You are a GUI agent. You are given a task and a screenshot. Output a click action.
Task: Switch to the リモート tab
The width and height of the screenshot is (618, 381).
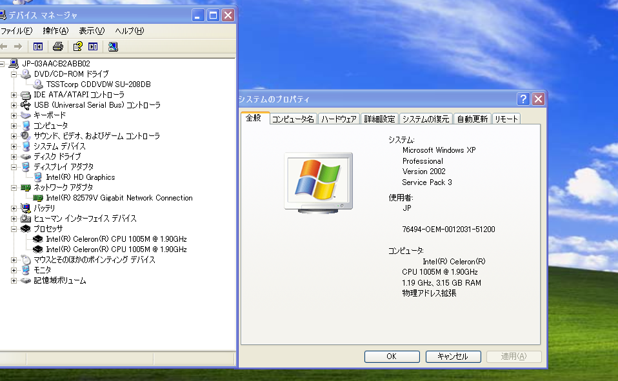[x=506, y=119]
